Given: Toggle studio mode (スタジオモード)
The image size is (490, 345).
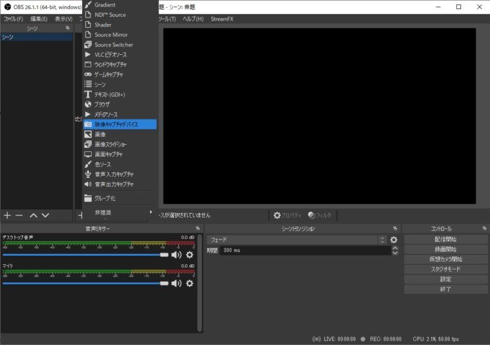Looking at the screenshot, I should pyautogui.click(x=445, y=269).
